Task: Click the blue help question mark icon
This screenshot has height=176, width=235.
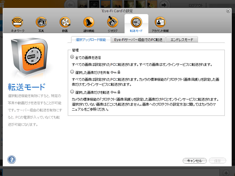Action: pos(11,160)
